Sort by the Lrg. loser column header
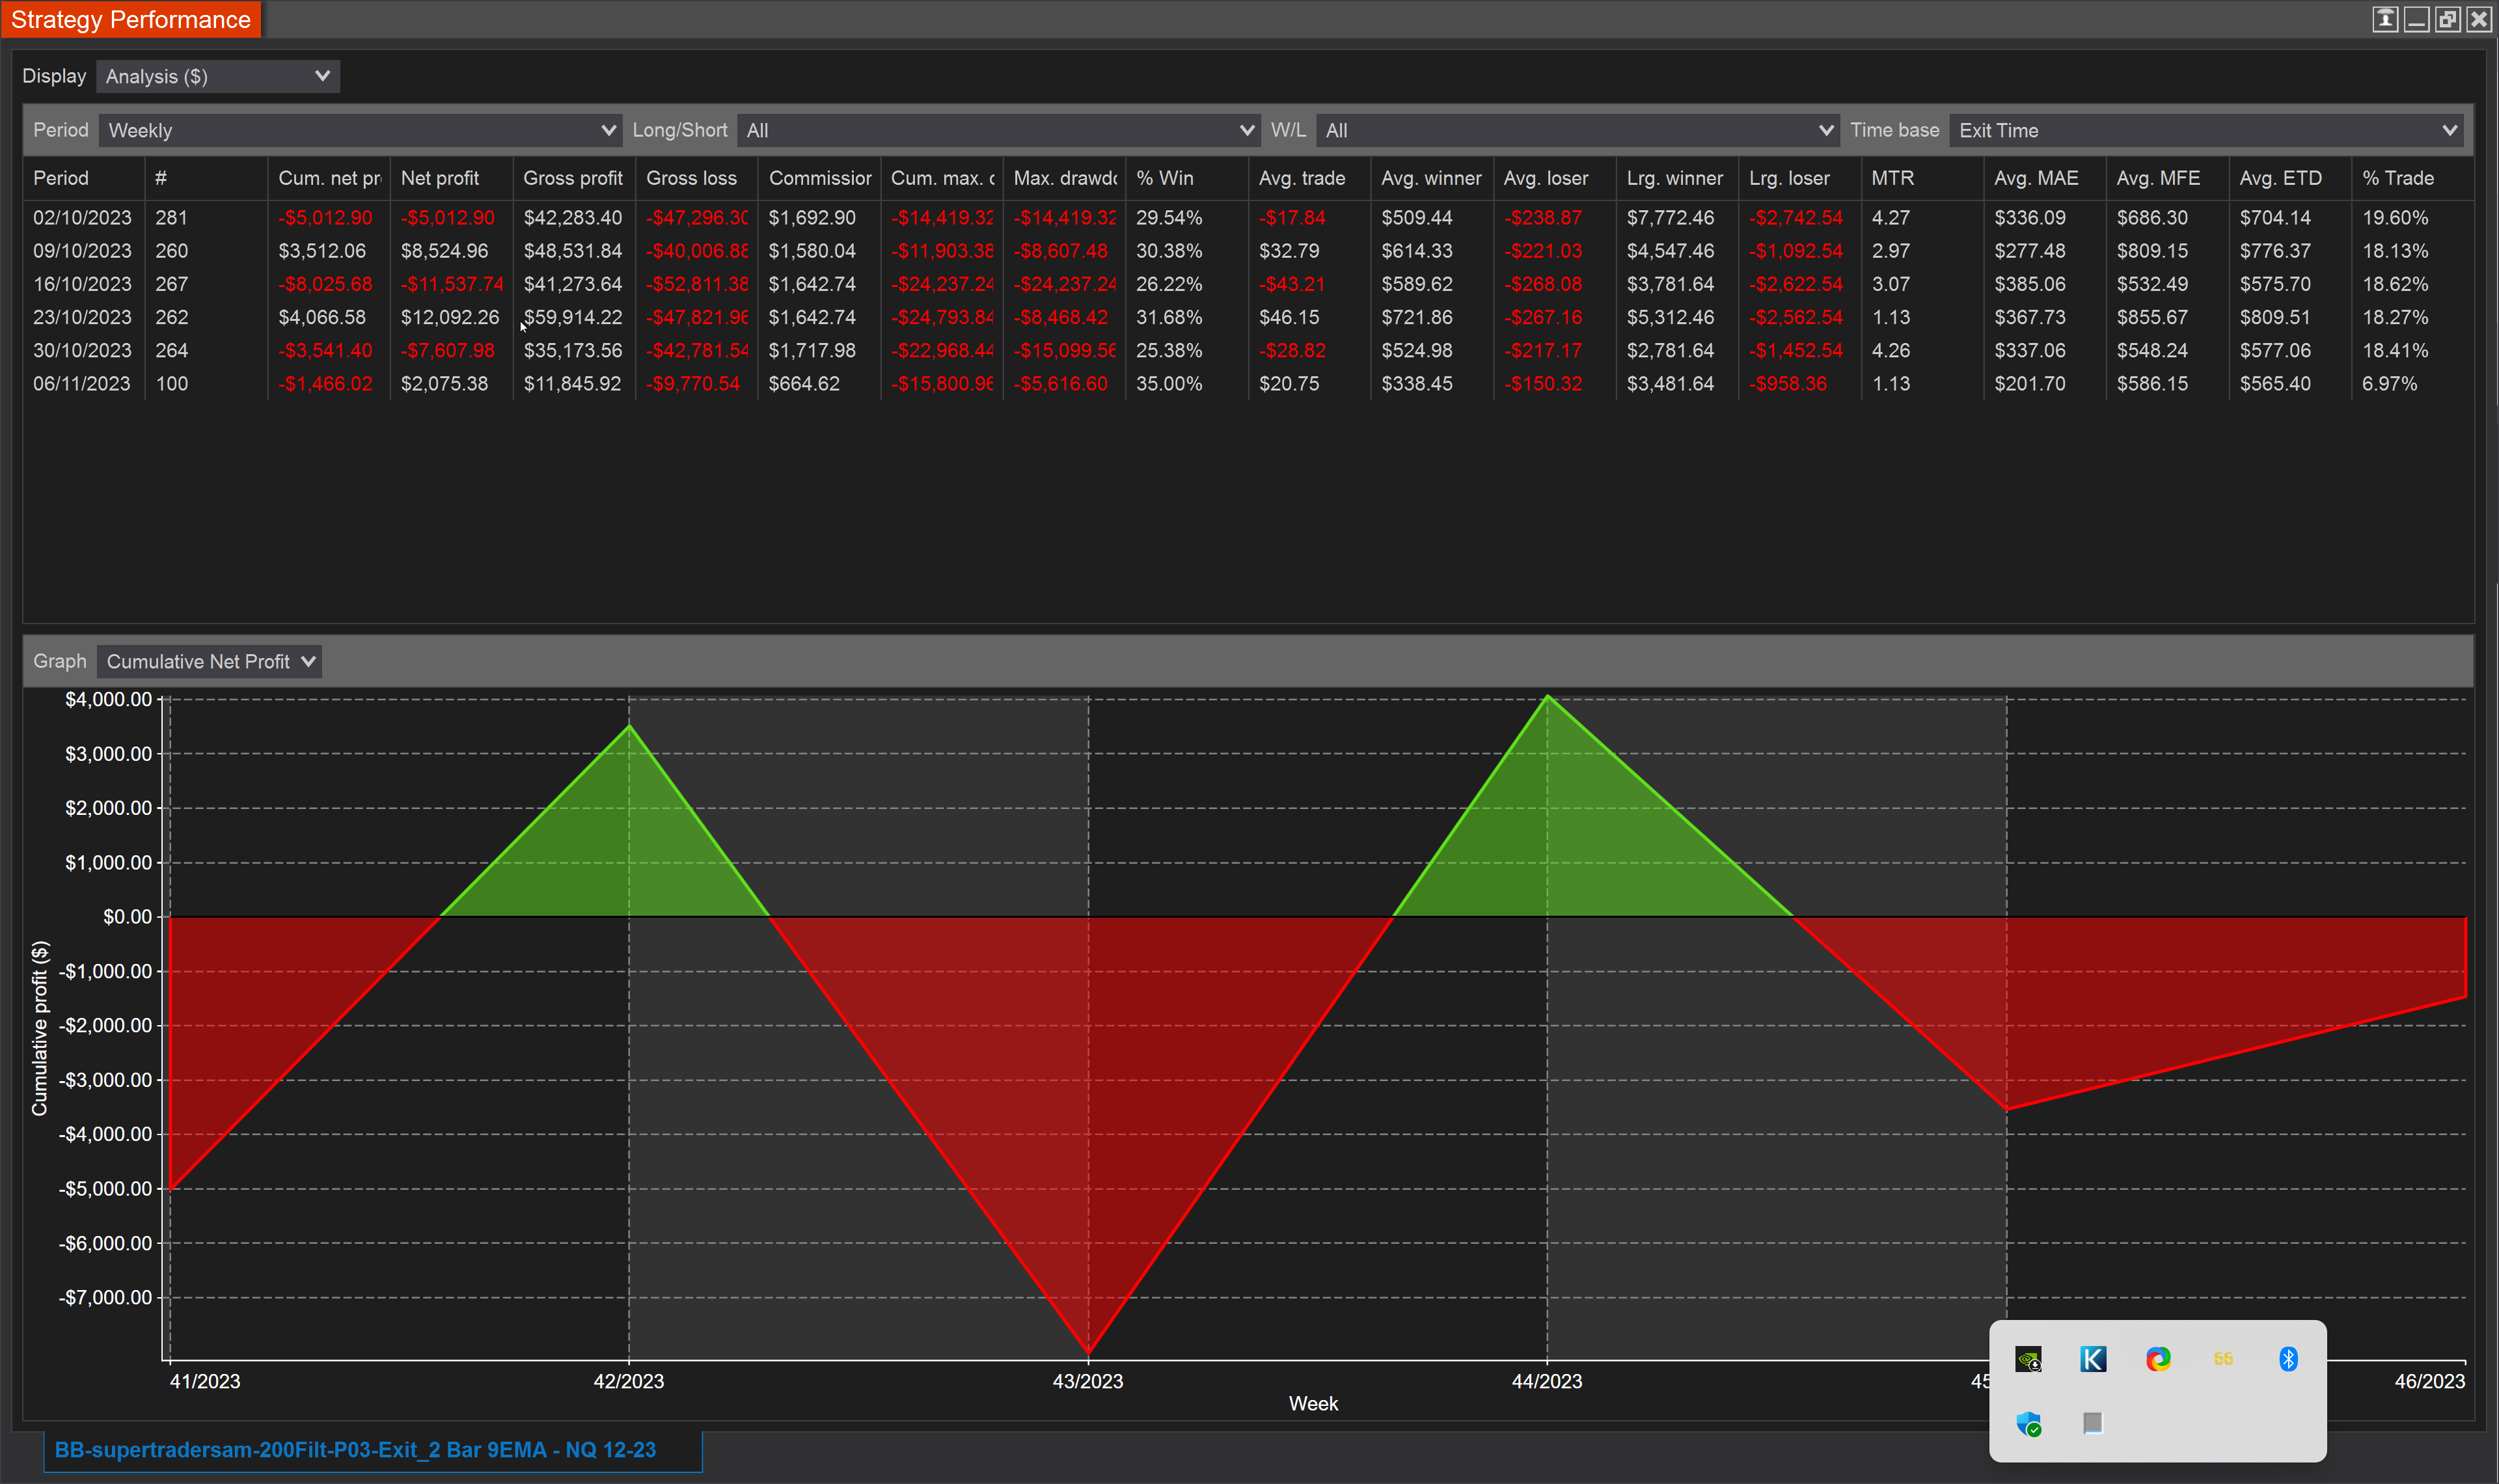Image resolution: width=2499 pixels, height=1484 pixels. 1800,178
